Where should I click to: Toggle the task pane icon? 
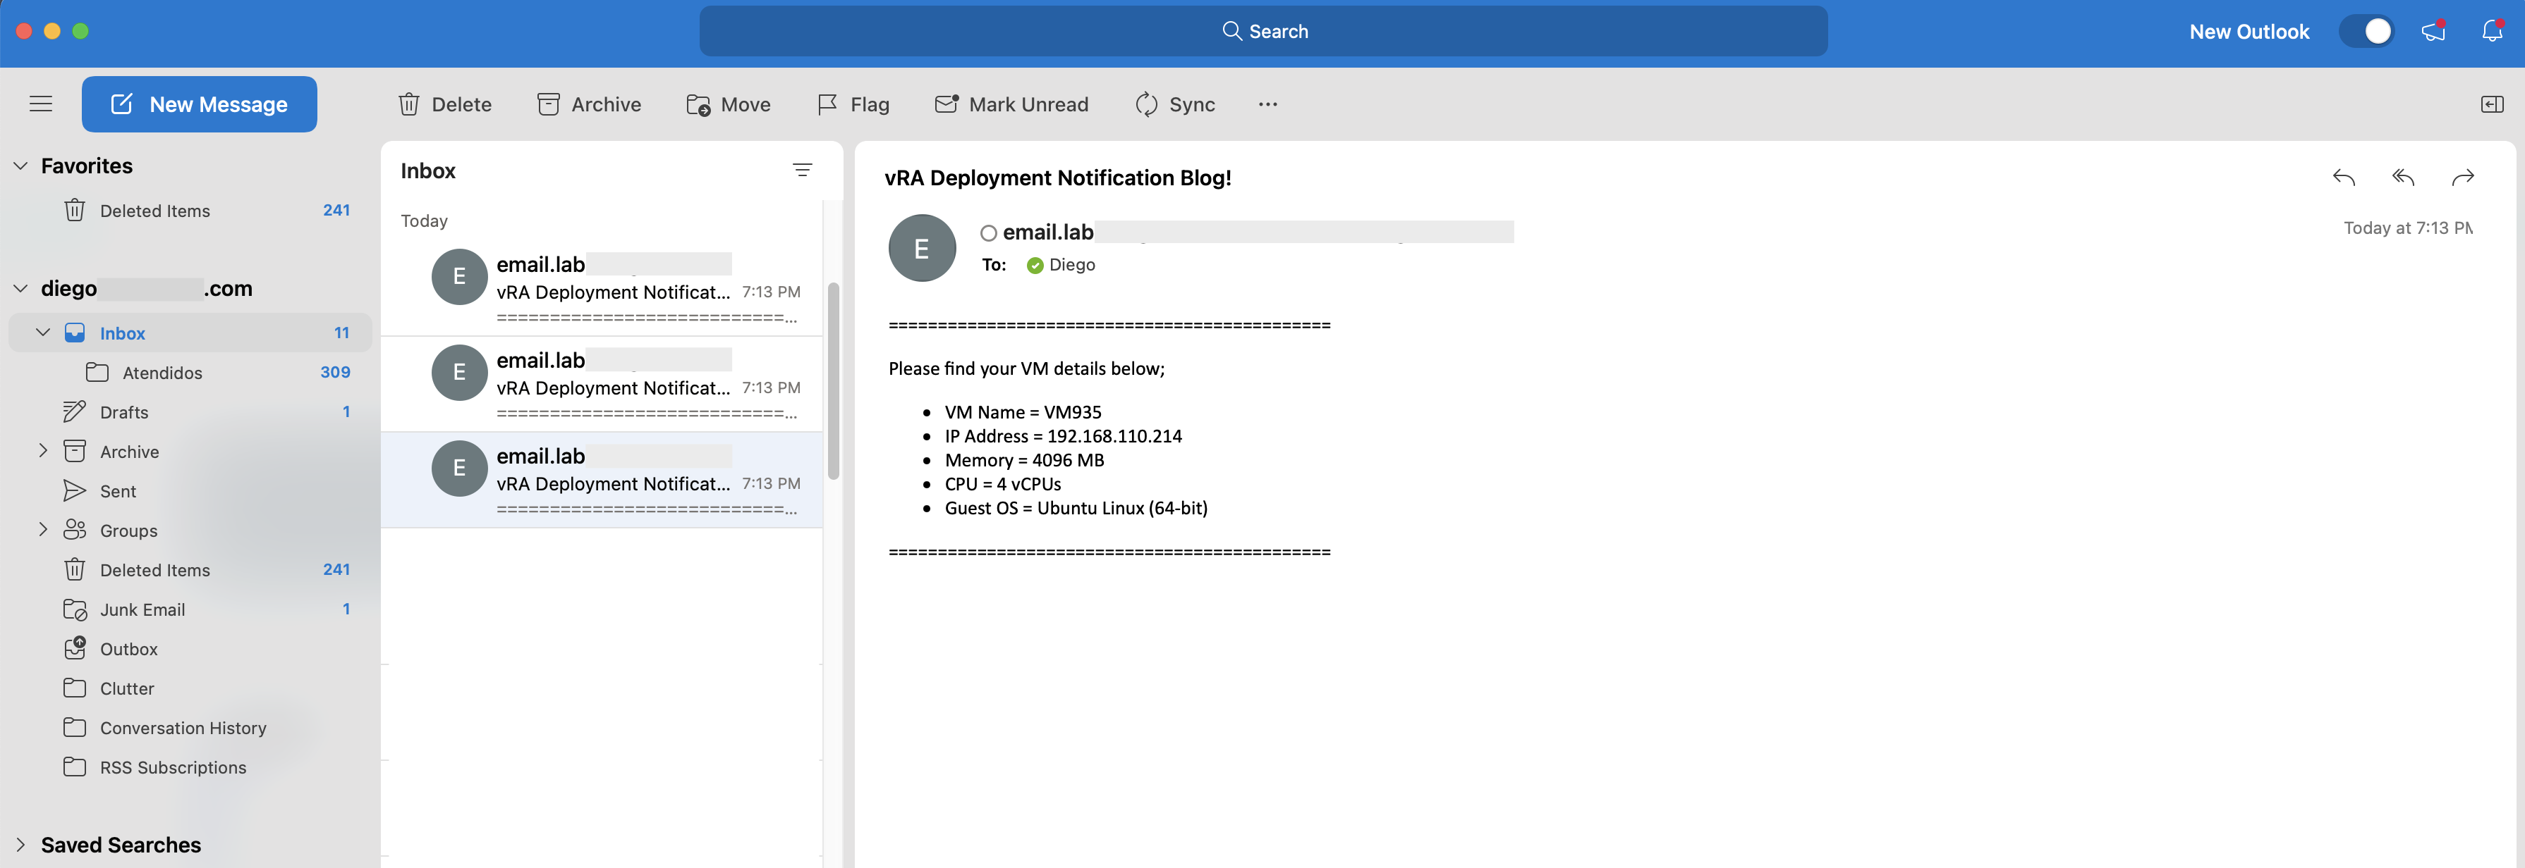click(2492, 104)
